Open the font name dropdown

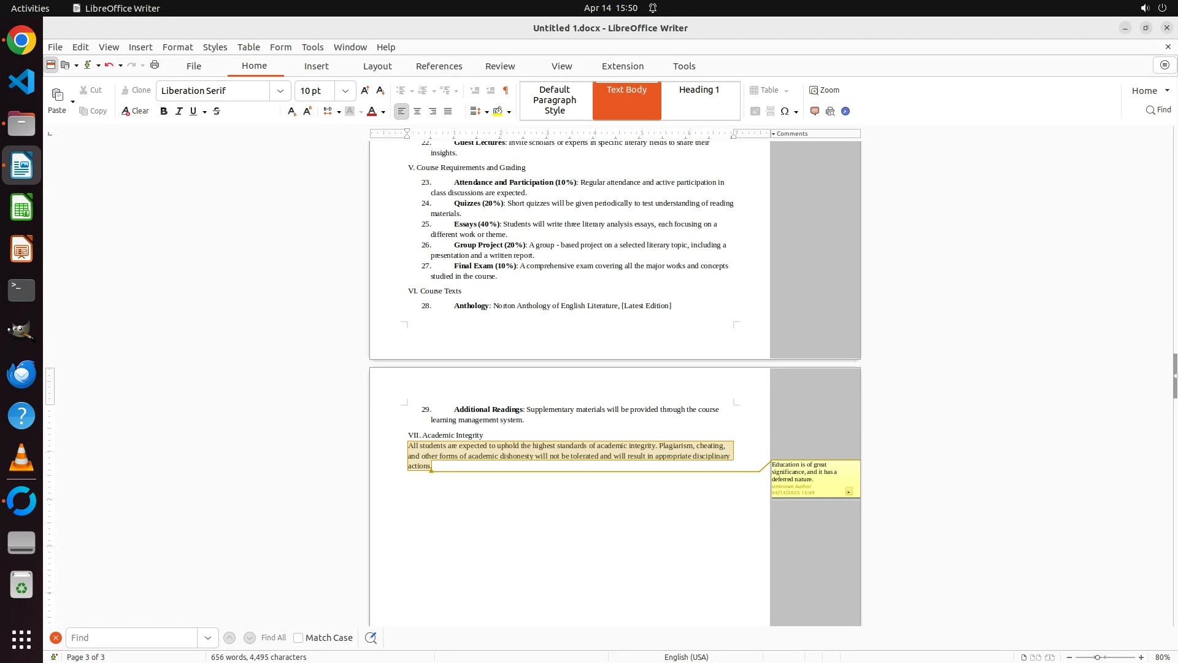click(x=280, y=91)
